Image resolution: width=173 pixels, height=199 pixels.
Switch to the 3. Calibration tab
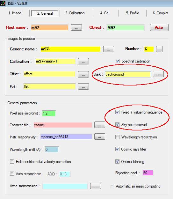(75, 13)
